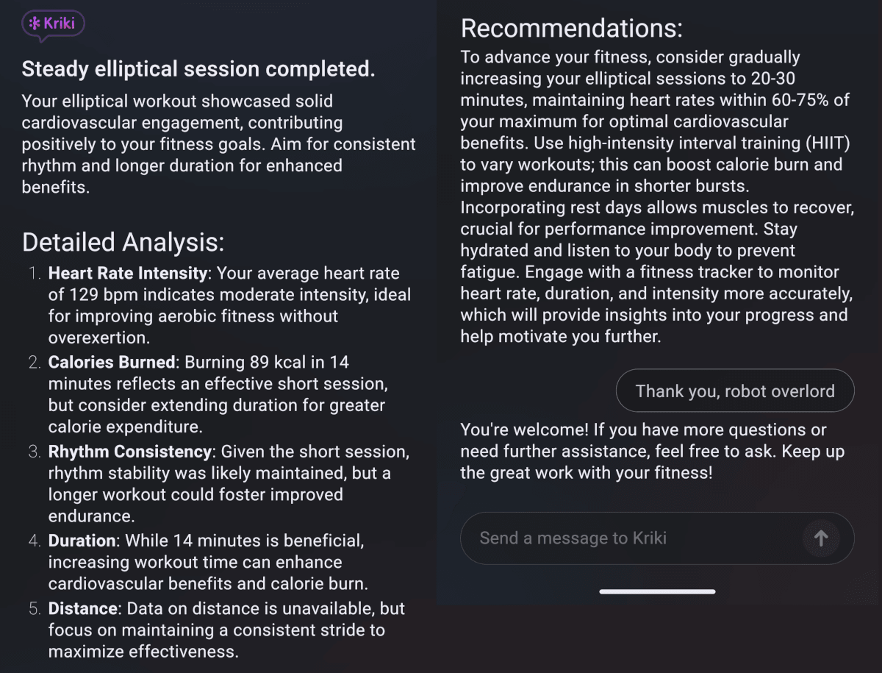Tap the bold 'Heart Rate Intensity' label

tap(127, 273)
